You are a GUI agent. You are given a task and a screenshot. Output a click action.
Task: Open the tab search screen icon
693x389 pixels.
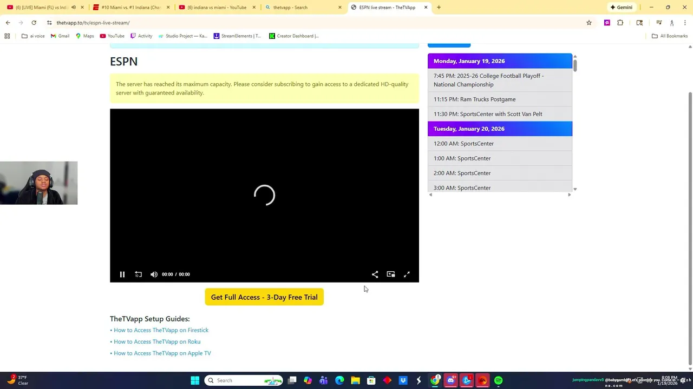(x=639, y=23)
